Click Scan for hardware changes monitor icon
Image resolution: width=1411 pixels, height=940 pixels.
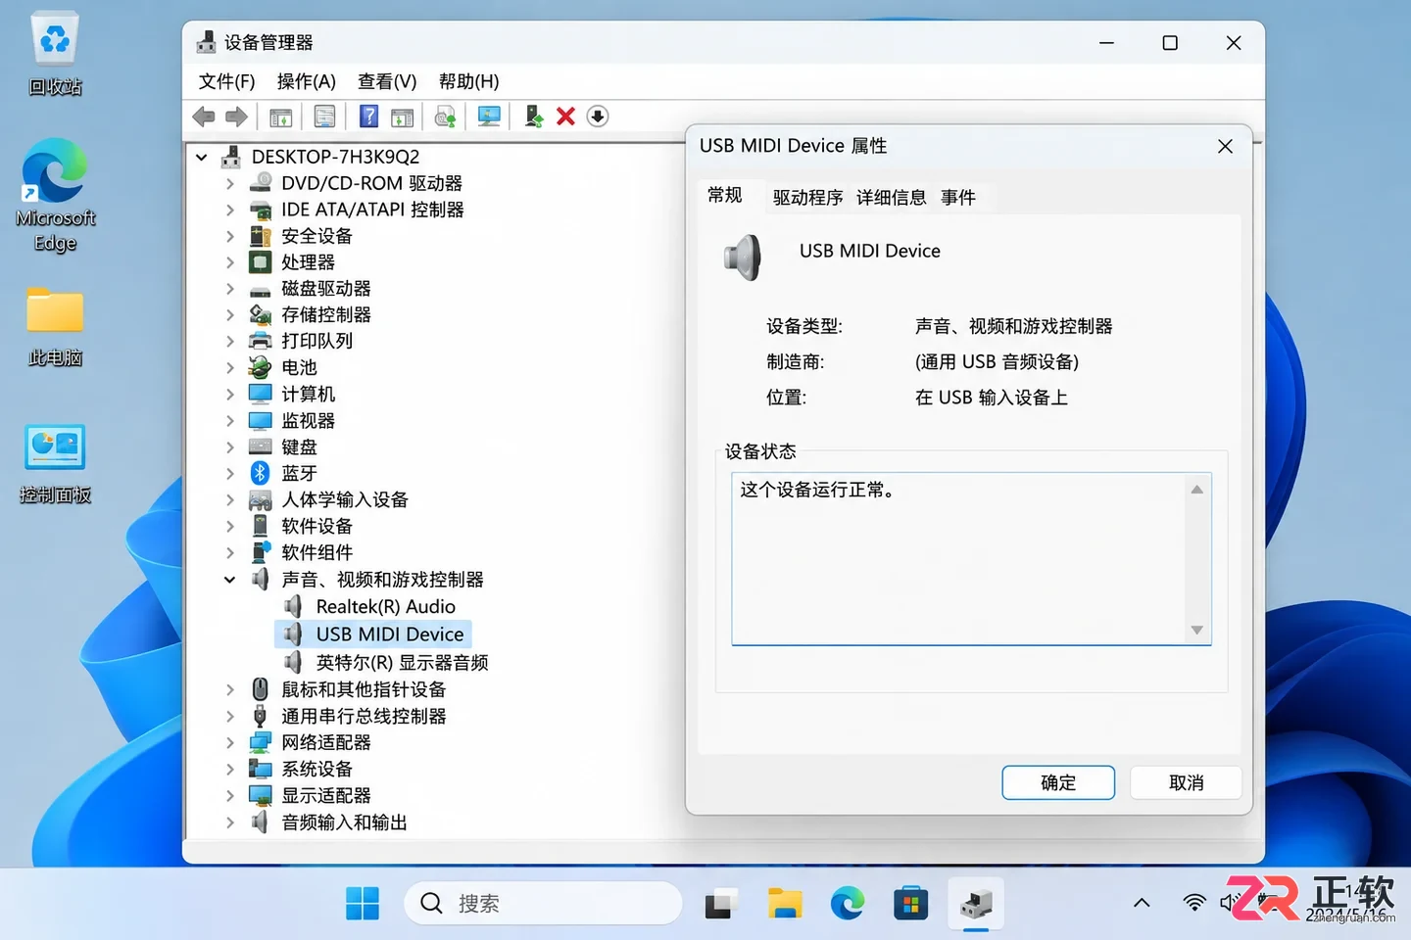pyautogui.click(x=489, y=117)
